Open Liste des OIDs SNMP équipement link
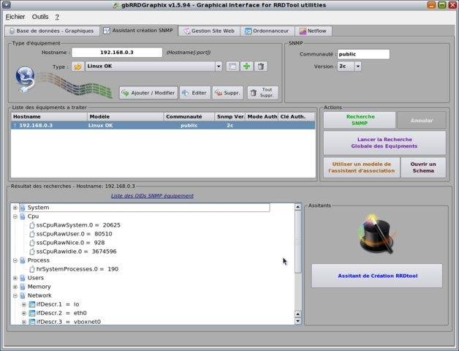This screenshot has height=351, width=459. pos(152,196)
